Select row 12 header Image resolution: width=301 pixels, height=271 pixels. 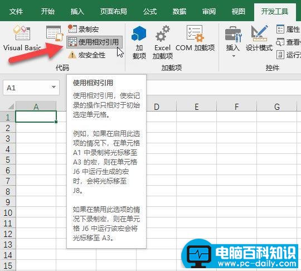tap(8, 234)
